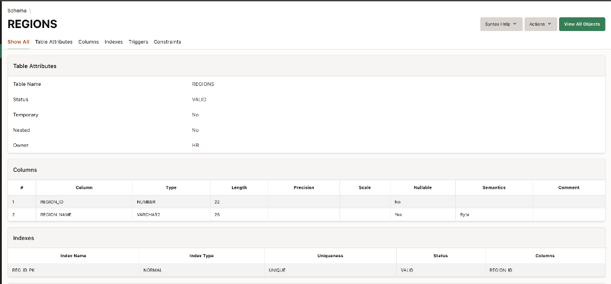
Task: Click the Schema breadcrumb link
Action: 17,11
